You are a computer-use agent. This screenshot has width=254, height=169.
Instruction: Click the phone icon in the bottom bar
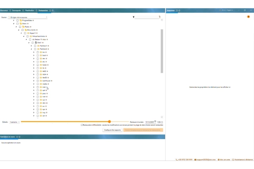click(x=177, y=160)
